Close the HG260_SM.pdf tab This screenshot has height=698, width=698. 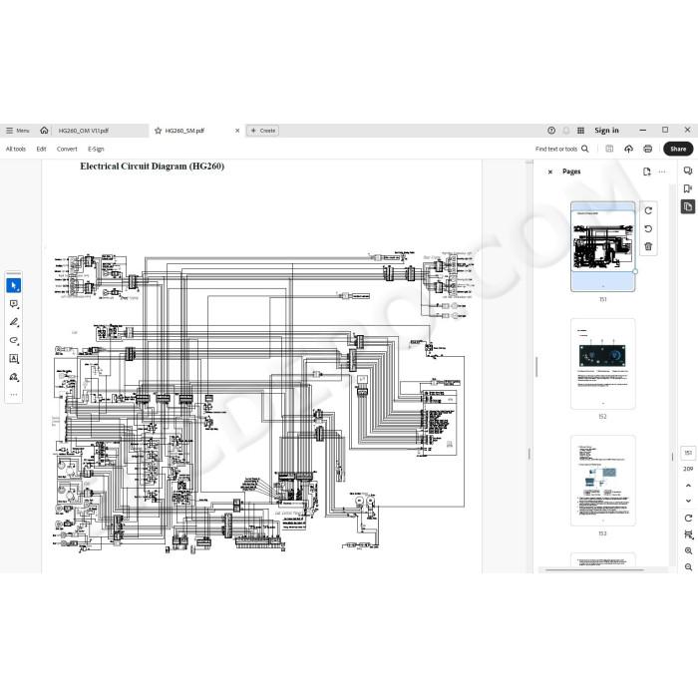(x=237, y=131)
